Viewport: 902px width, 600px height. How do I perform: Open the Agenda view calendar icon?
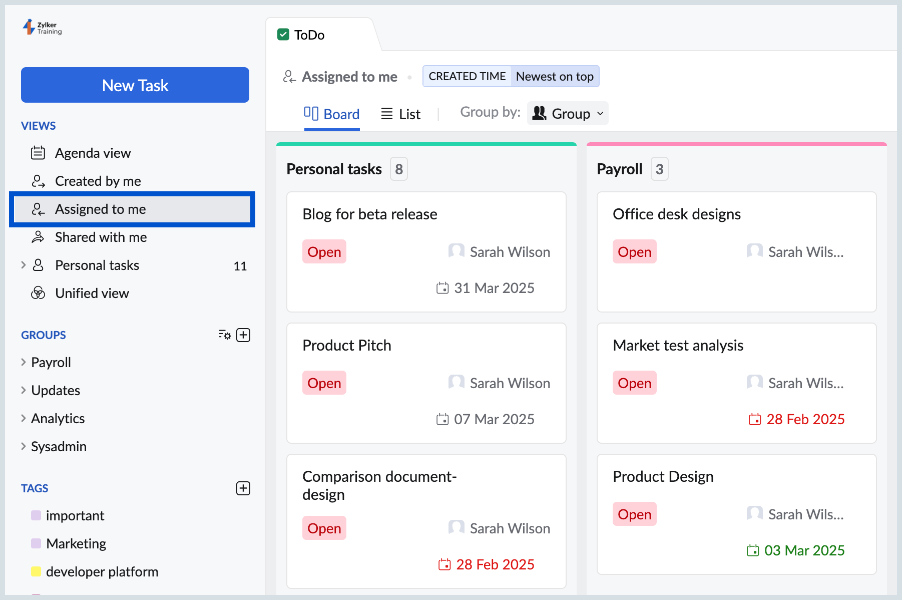coord(38,153)
